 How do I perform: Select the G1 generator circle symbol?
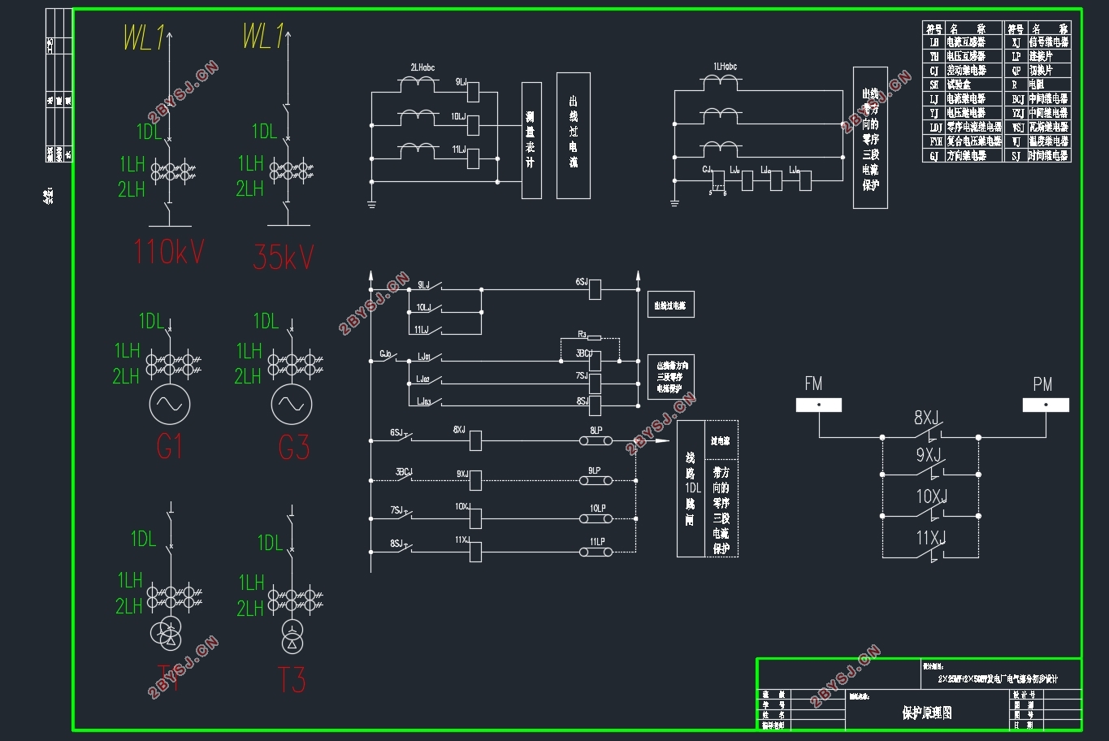click(170, 405)
